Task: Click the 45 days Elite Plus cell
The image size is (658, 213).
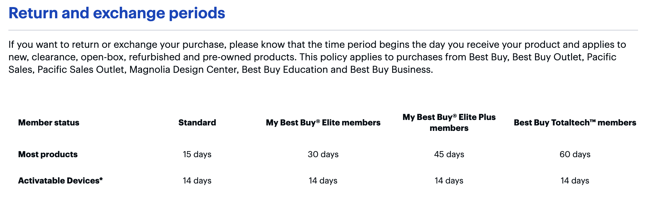Action: pos(449,154)
